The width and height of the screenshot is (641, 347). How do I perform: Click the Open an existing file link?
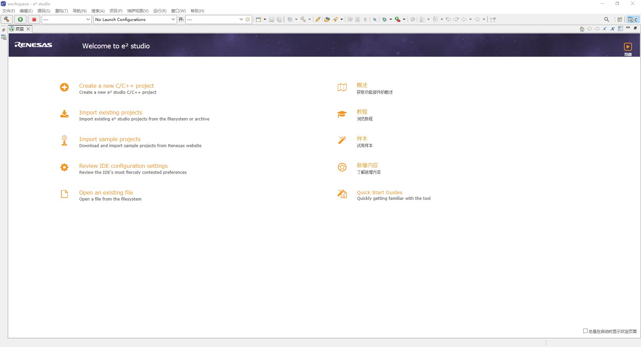[106, 193]
